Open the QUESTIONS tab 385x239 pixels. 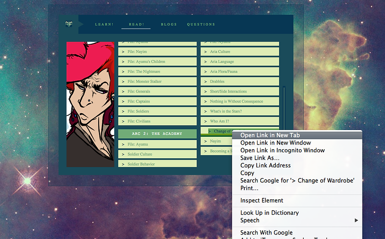point(201,24)
